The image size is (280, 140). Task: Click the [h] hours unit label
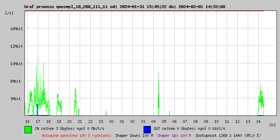click(273, 125)
